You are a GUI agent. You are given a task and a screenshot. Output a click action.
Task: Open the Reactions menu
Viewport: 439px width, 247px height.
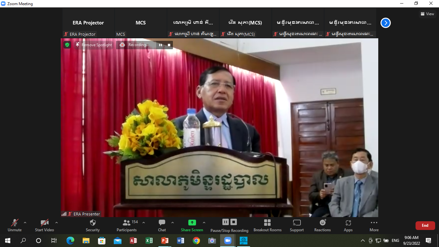pos(322,223)
